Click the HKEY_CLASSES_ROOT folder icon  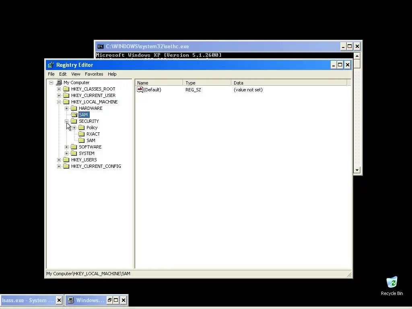tap(66, 89)
